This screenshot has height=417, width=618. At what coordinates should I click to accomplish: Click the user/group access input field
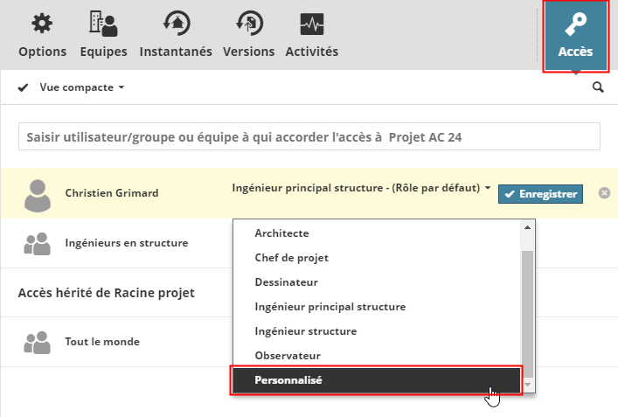[x=309, y=137]
